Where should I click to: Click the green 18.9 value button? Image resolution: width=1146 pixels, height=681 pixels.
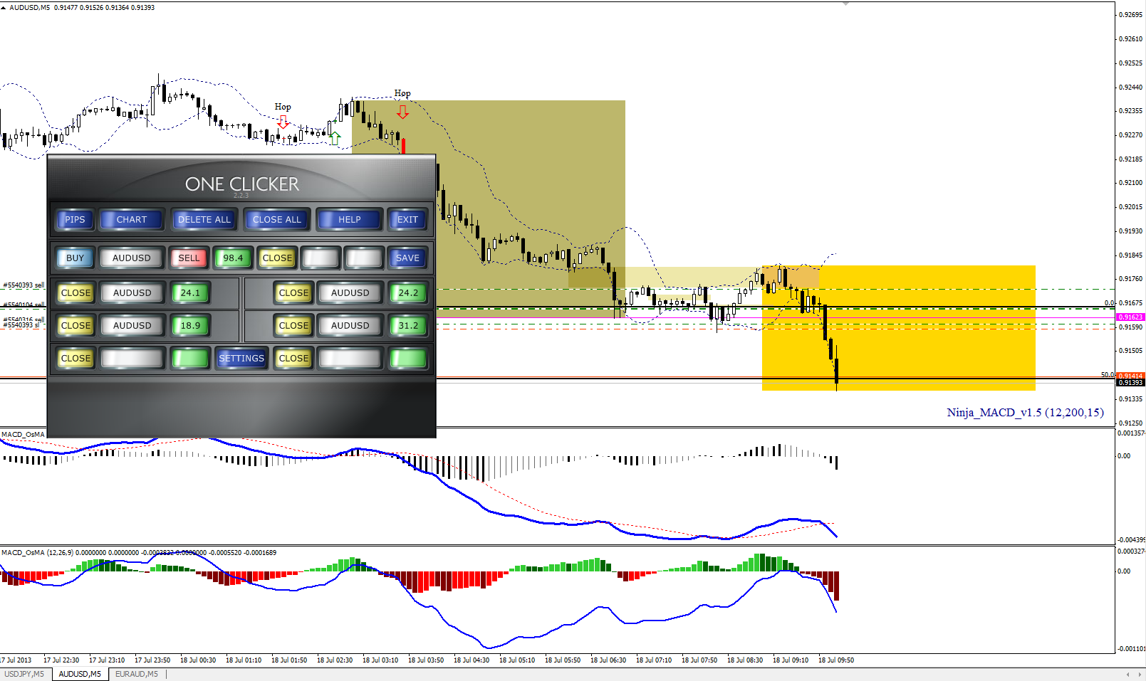pos(190,326)
